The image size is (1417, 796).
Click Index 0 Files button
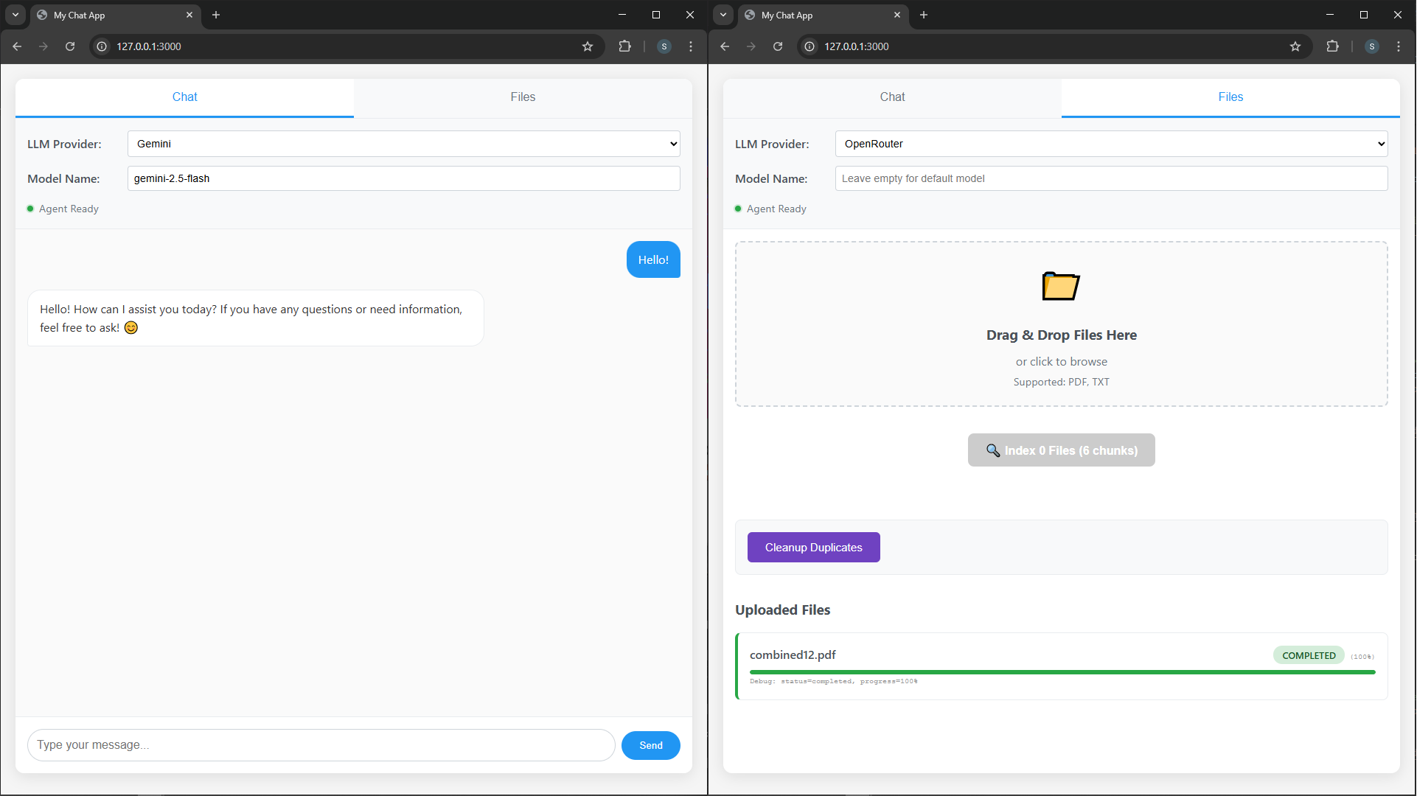pos(1061,450)
